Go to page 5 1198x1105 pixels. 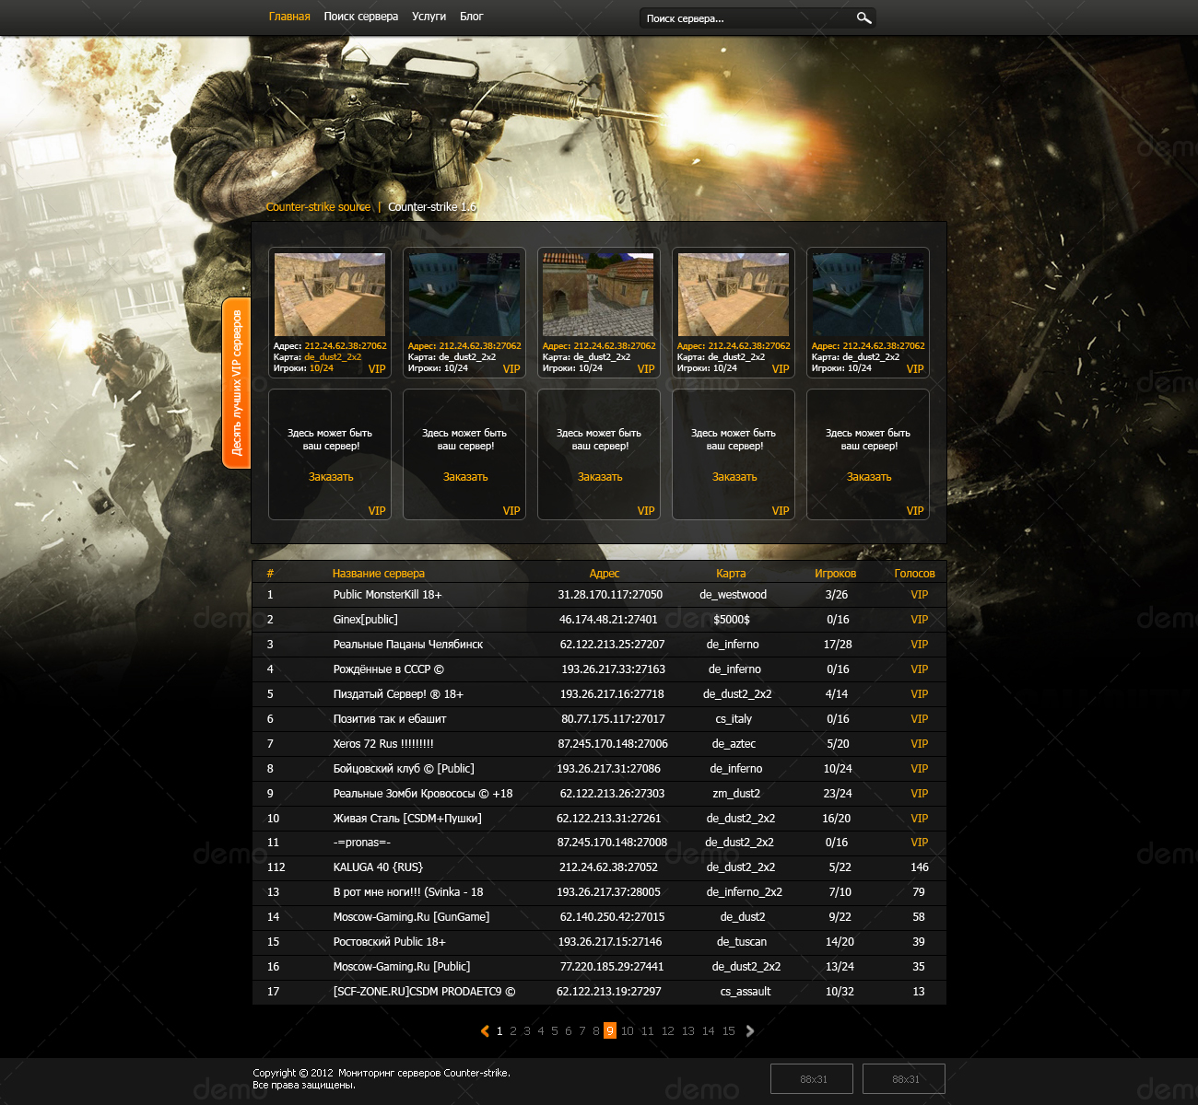[555, 1031]
